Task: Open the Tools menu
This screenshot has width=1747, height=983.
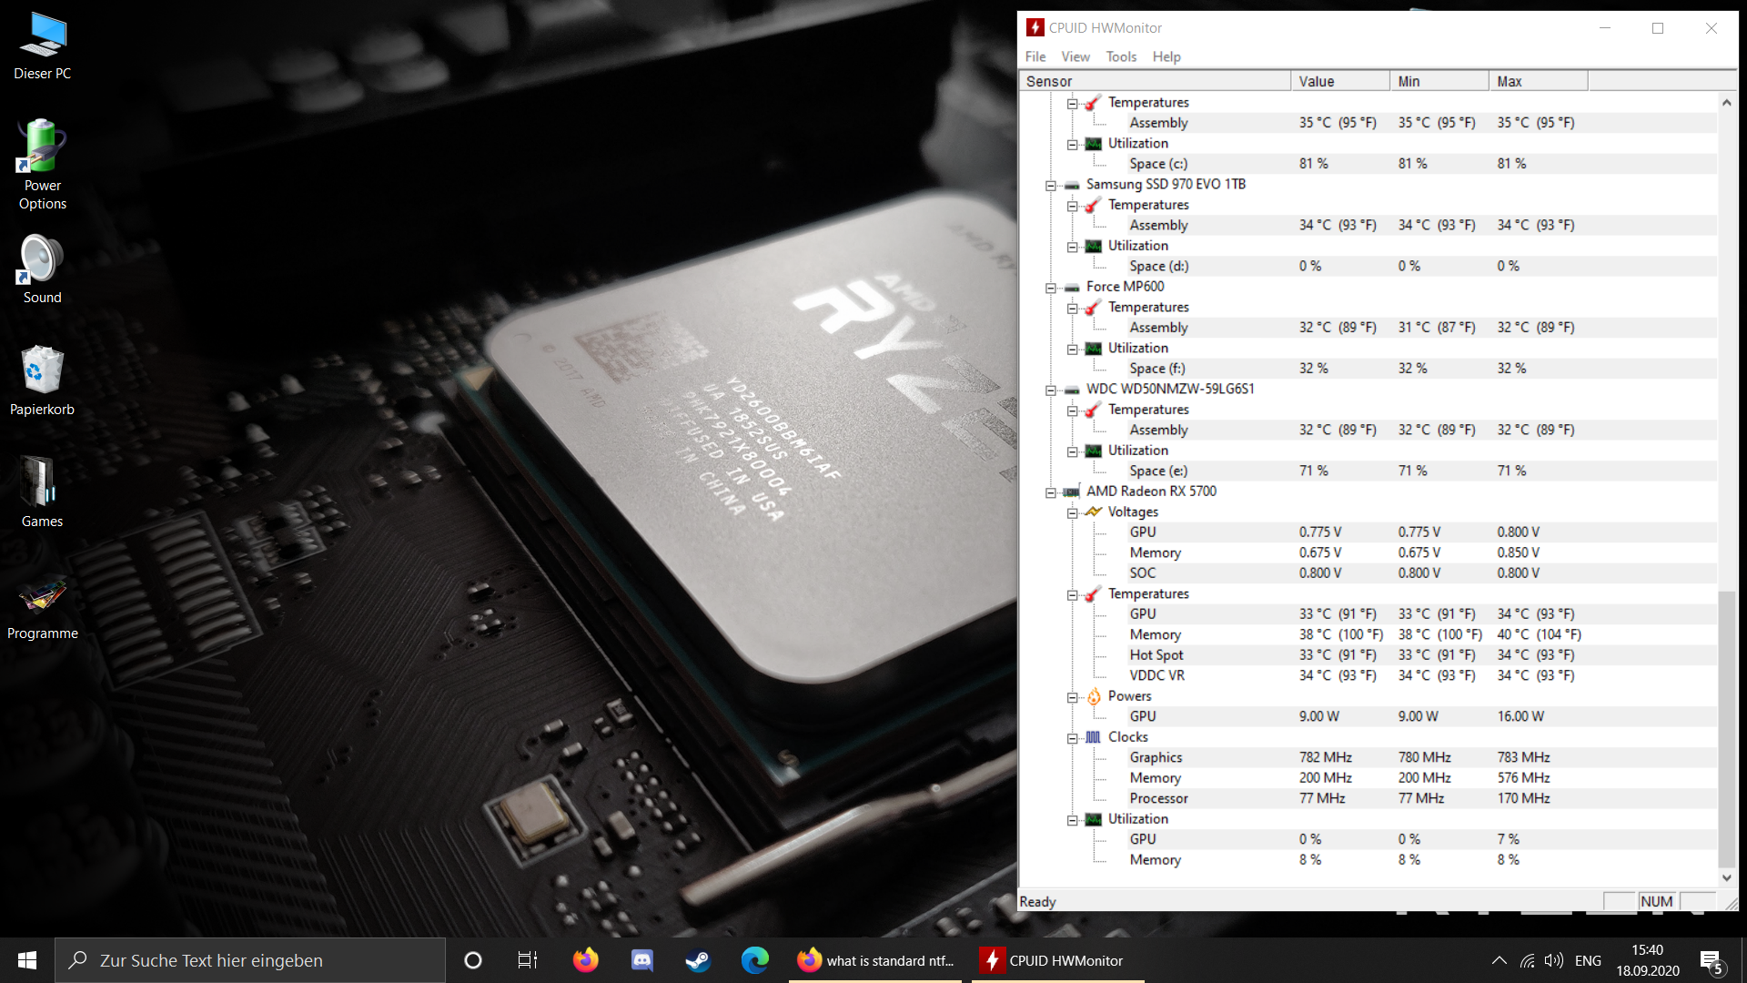Action: coord(1121,56)
